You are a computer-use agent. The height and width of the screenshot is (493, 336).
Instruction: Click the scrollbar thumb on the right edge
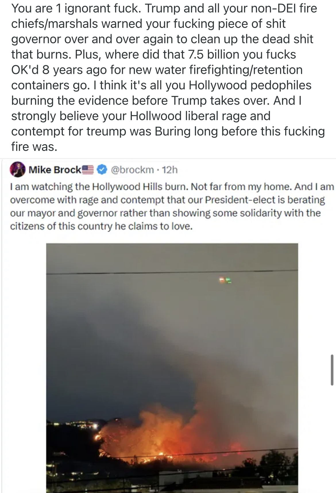coord(332,369)
